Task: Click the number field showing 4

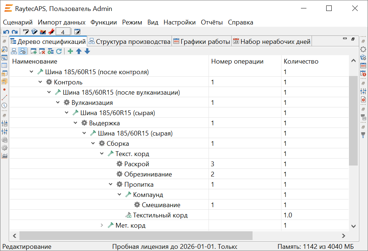Action: coord(63,32)
